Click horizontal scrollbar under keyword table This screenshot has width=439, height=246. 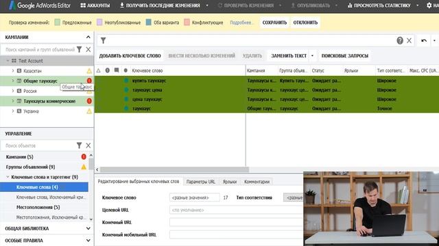(x=174, y=169)
